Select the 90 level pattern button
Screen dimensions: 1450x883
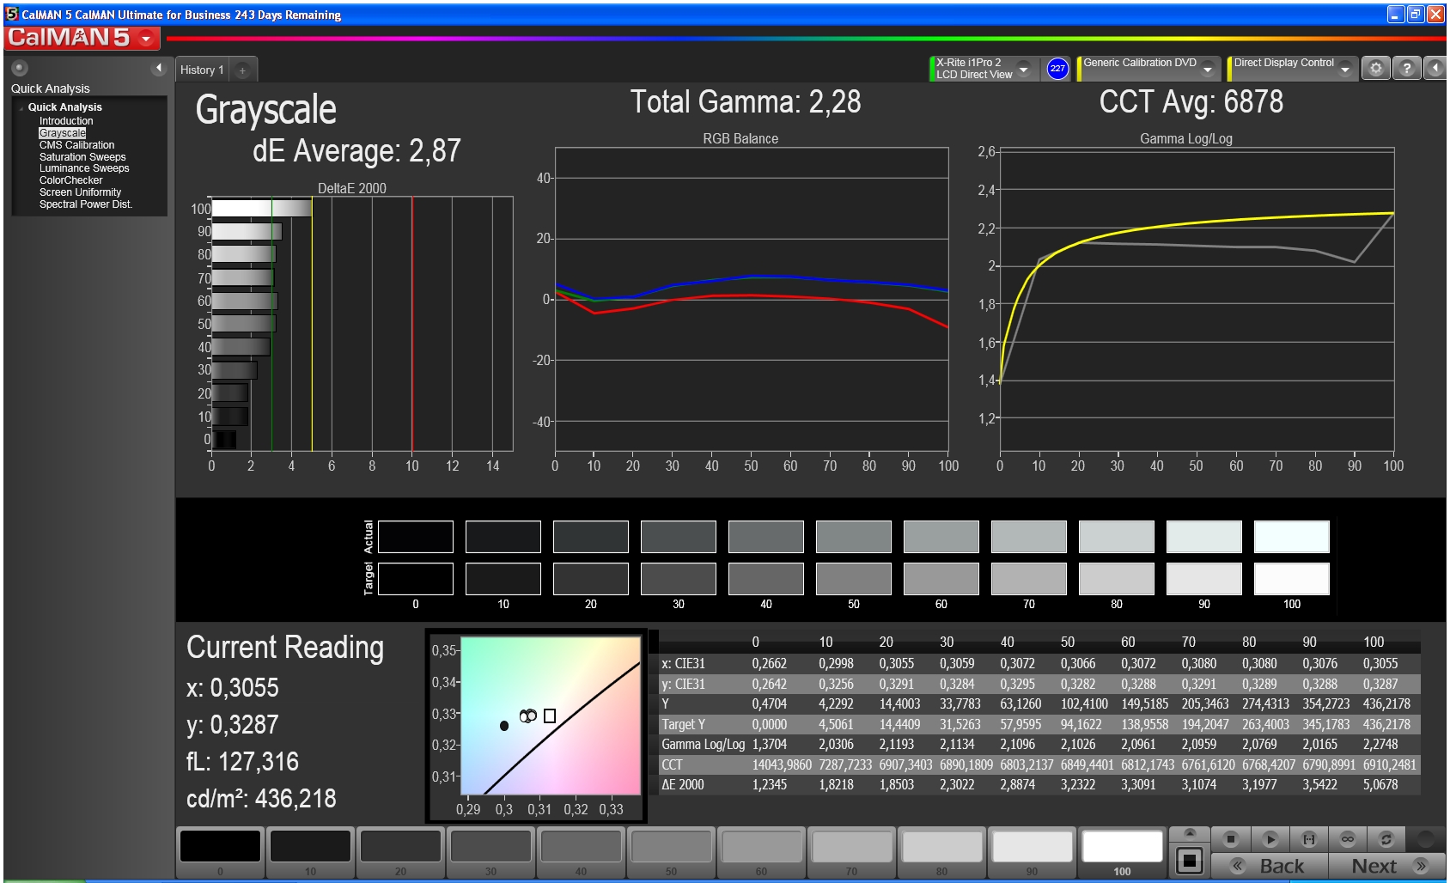pos(1032,853)
